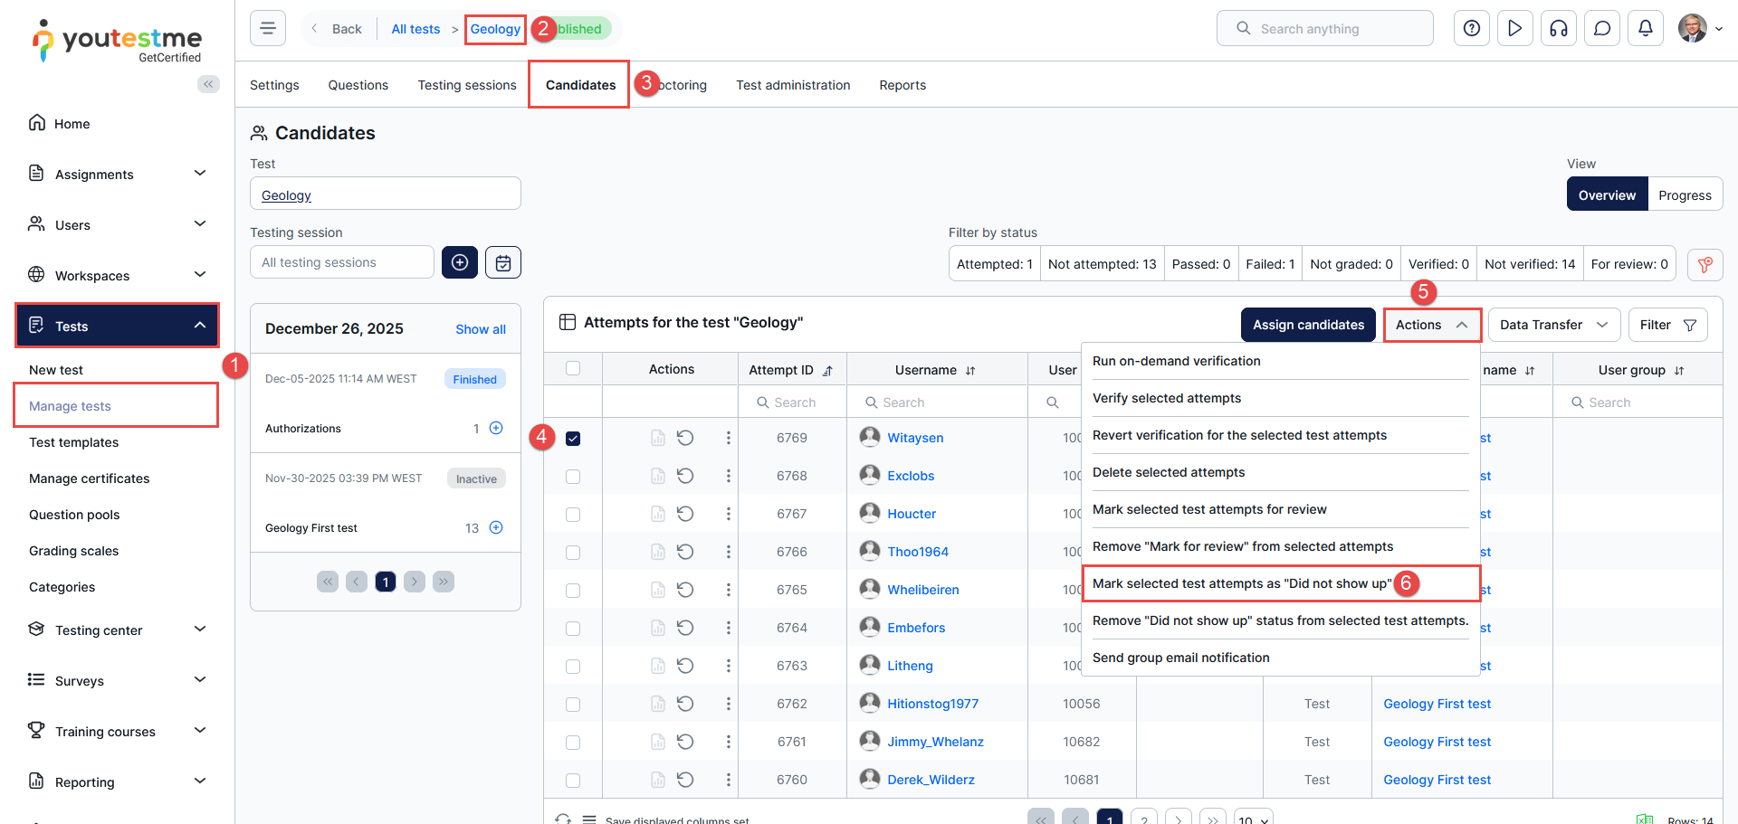1738x824 pixels.
Task: Uncheck the checkbox for attempt 6769
Action: (x=573, y=439)
